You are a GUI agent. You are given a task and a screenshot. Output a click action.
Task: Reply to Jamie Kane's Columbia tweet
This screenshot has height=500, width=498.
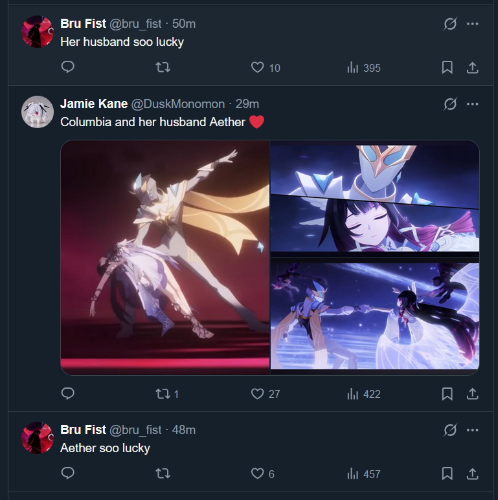pos(68,393)
